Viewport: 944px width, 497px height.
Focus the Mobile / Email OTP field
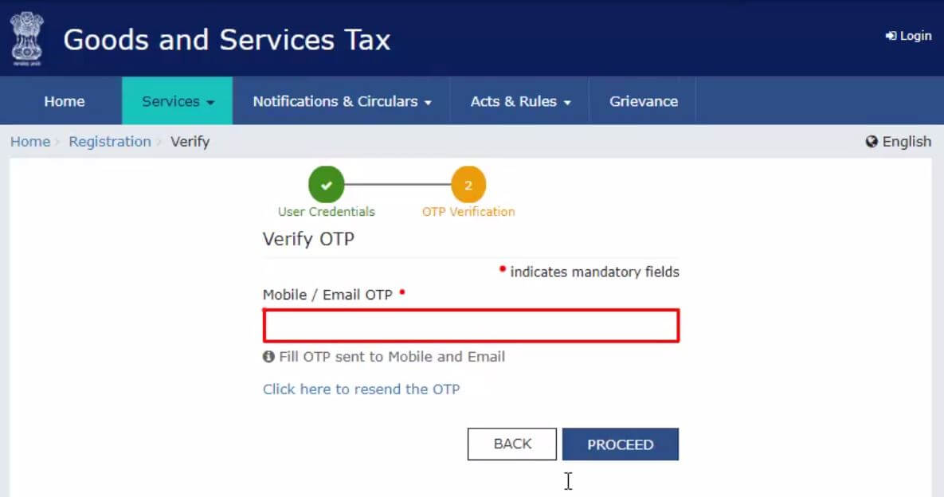471,327
